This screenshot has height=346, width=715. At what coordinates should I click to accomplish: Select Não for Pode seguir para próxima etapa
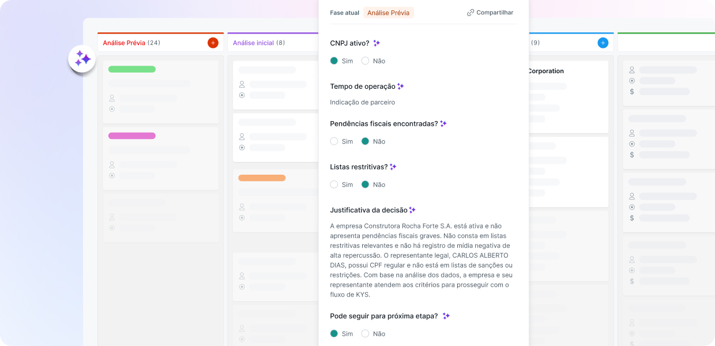click(x=365, y=333)
